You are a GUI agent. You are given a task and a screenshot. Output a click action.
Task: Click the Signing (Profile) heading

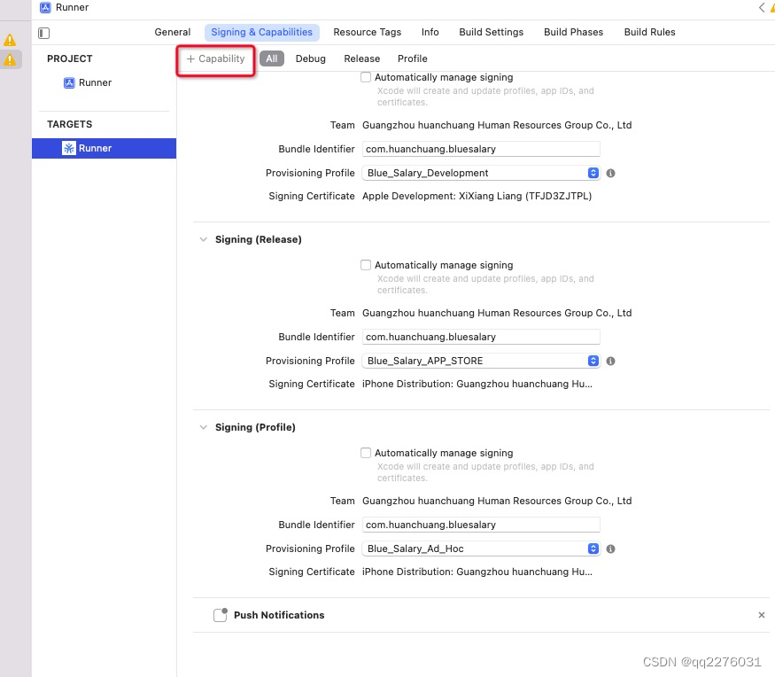click(x=255, y=427)
